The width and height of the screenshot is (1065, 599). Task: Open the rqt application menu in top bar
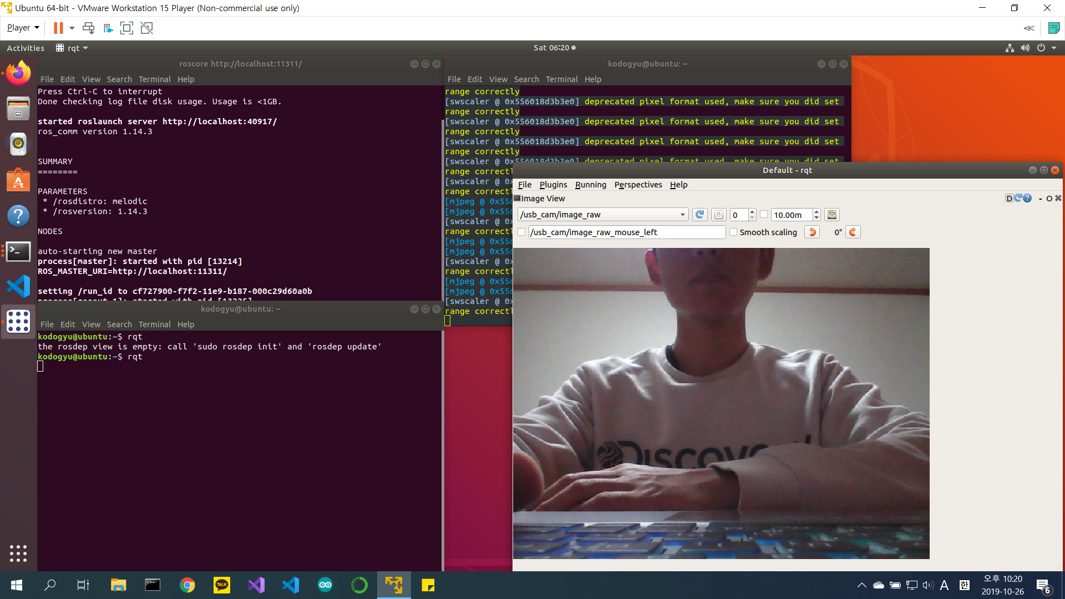[x=73, y=48]
